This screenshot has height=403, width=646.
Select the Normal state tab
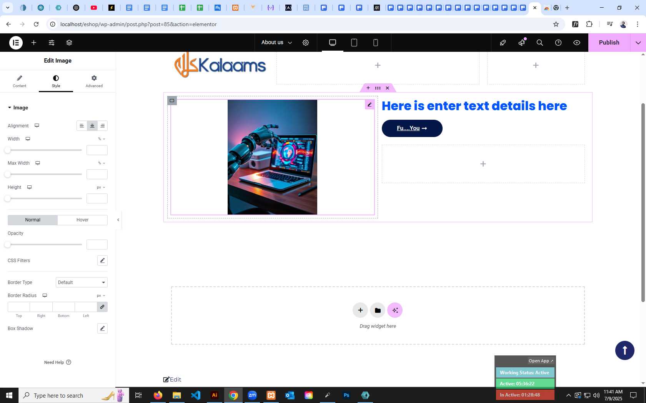[x=33, y=220]
